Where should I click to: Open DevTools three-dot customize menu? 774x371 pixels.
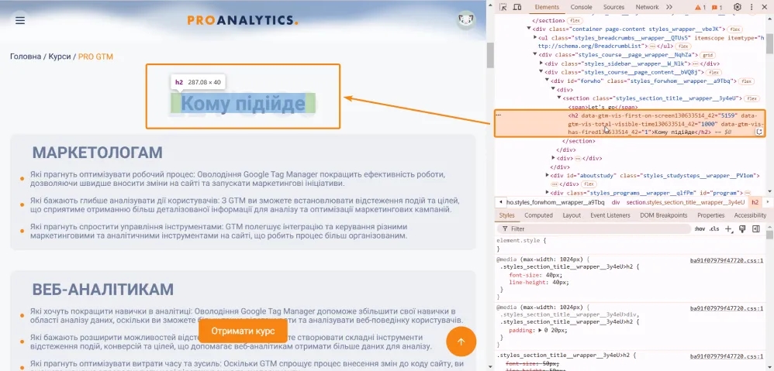pos(750,7)
